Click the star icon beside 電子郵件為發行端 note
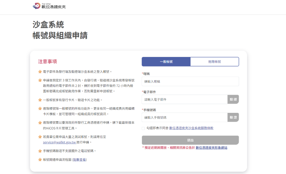The width and height of the screenshot is (286, 174). click(40, 71)
